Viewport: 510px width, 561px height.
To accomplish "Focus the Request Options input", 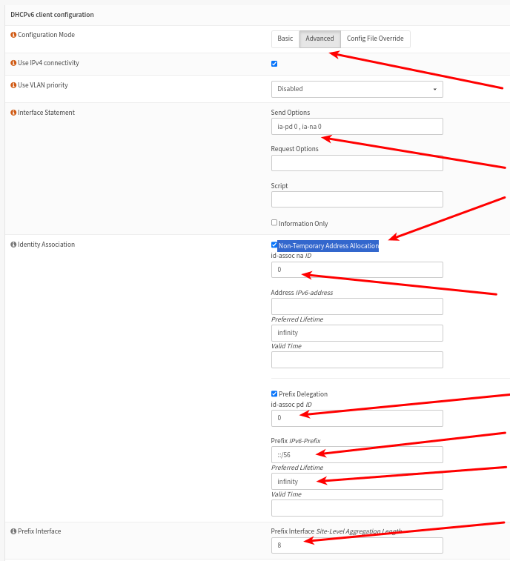I will point(357,163).
